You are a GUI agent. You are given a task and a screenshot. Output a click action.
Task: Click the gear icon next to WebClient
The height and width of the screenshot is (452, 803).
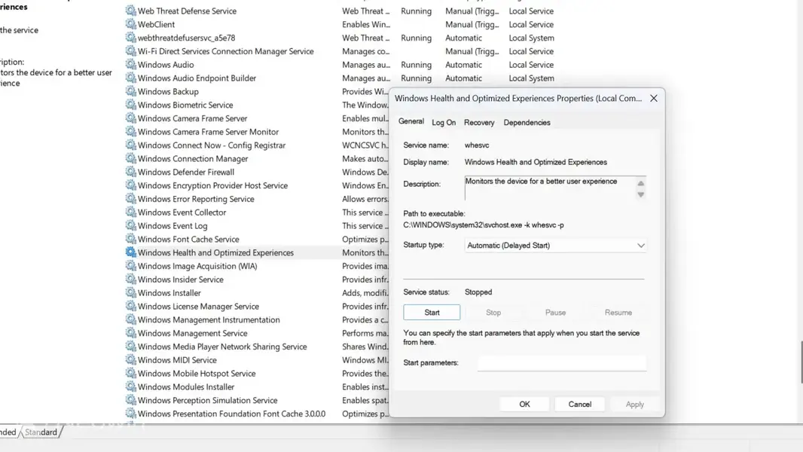click(130, 24)
